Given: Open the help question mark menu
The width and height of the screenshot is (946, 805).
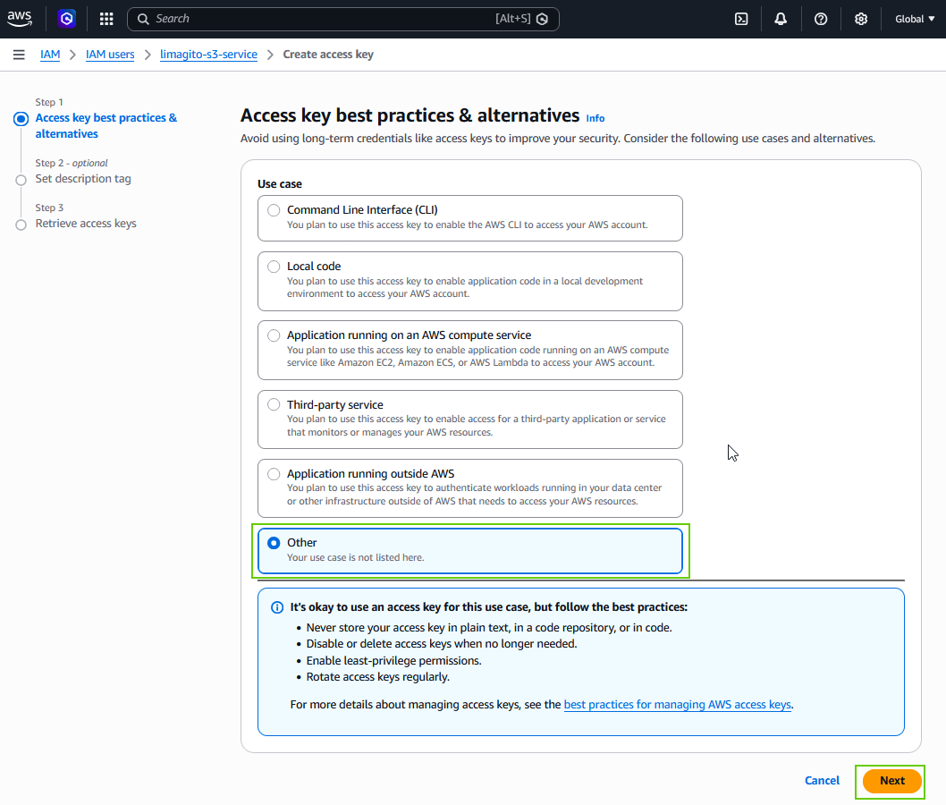Looking at the screenshot, I should coord(821,19).
